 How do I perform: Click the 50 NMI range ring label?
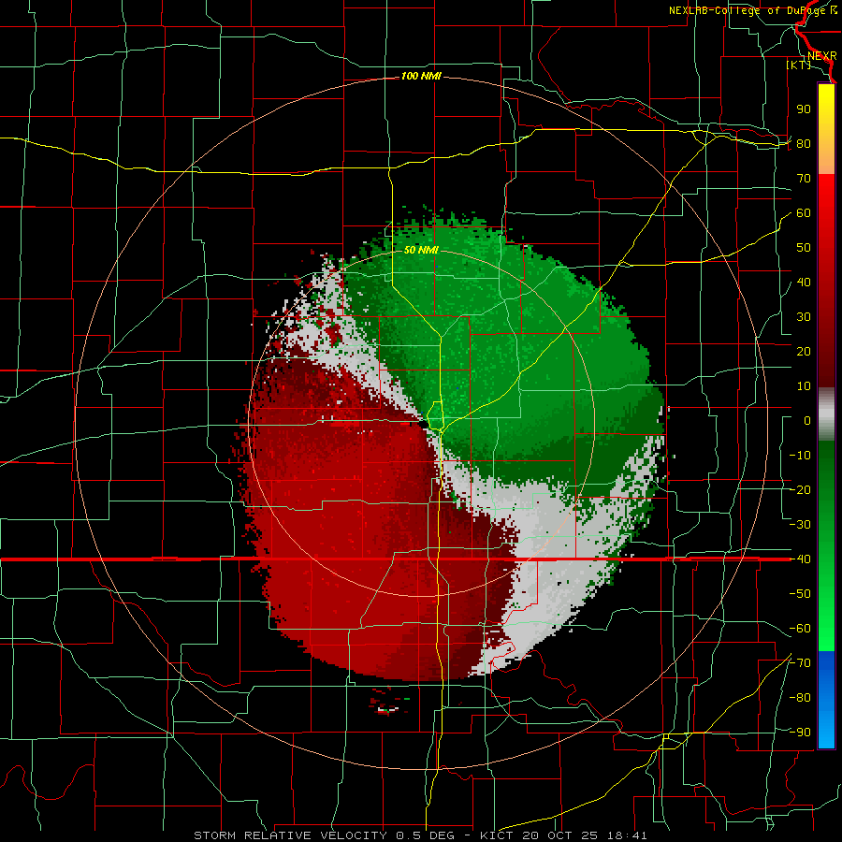420,250
